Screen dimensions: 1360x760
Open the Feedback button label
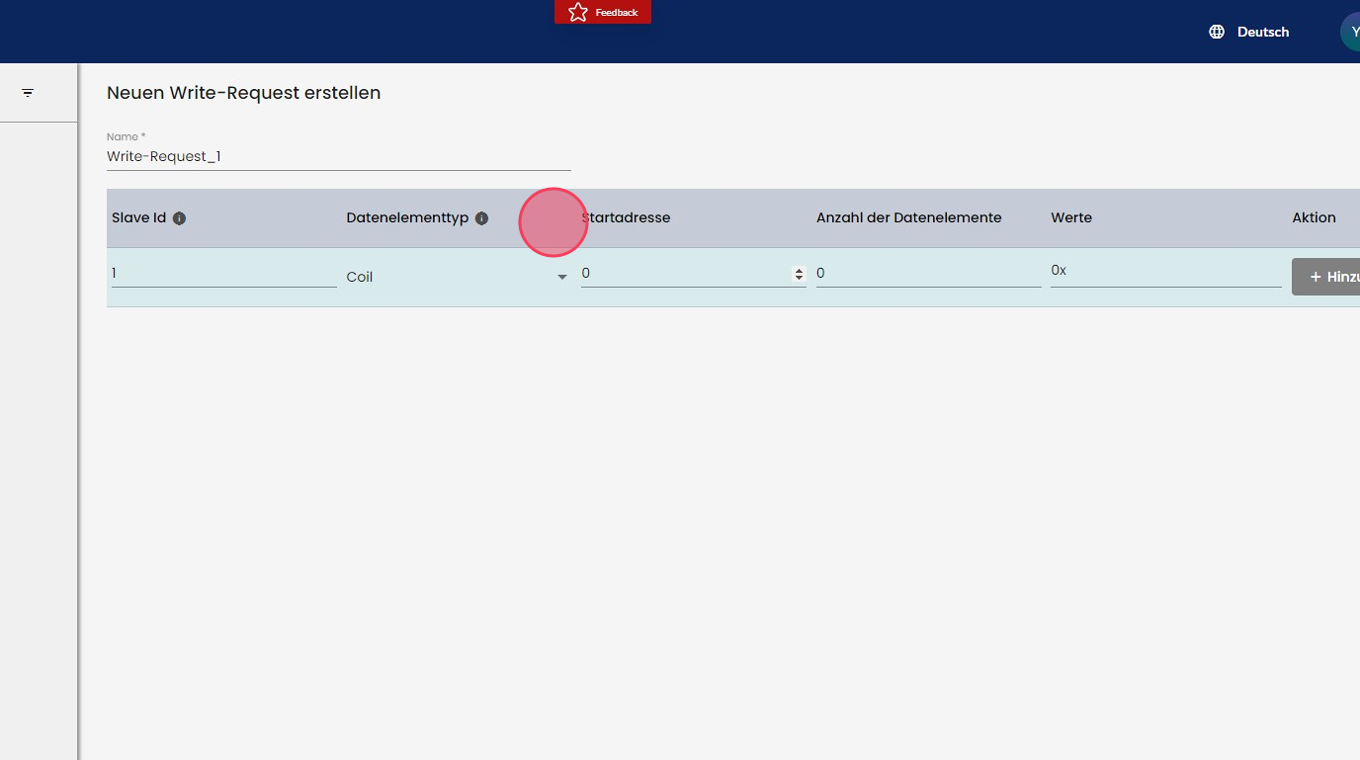(617, 13)
